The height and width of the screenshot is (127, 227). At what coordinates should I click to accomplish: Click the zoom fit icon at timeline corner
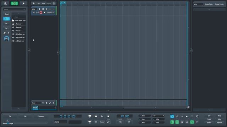188,107
